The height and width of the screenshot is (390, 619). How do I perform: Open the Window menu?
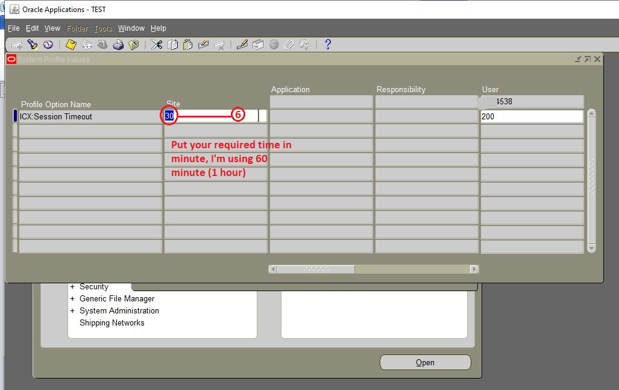click(131, 28)
